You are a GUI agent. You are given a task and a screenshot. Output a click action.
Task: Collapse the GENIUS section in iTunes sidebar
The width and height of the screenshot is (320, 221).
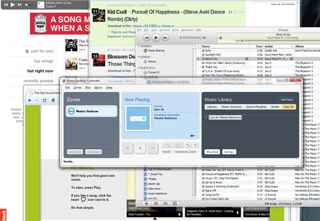[x=139, y=57]
